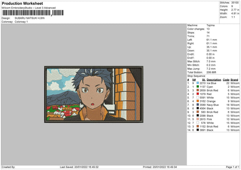Click the 'Stops:' label

pyautogui.click(x=191, y=32)
